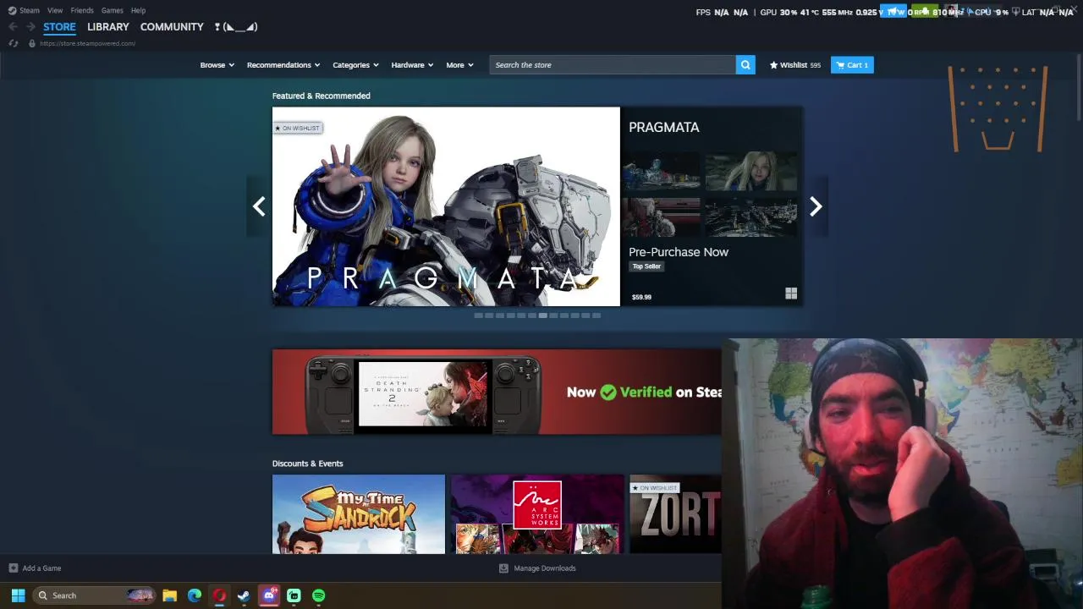Image resolution: width=1083 pixels, height=609 pixels.
Task: Open Spotify from the taskbar
Action: [318, 595]
